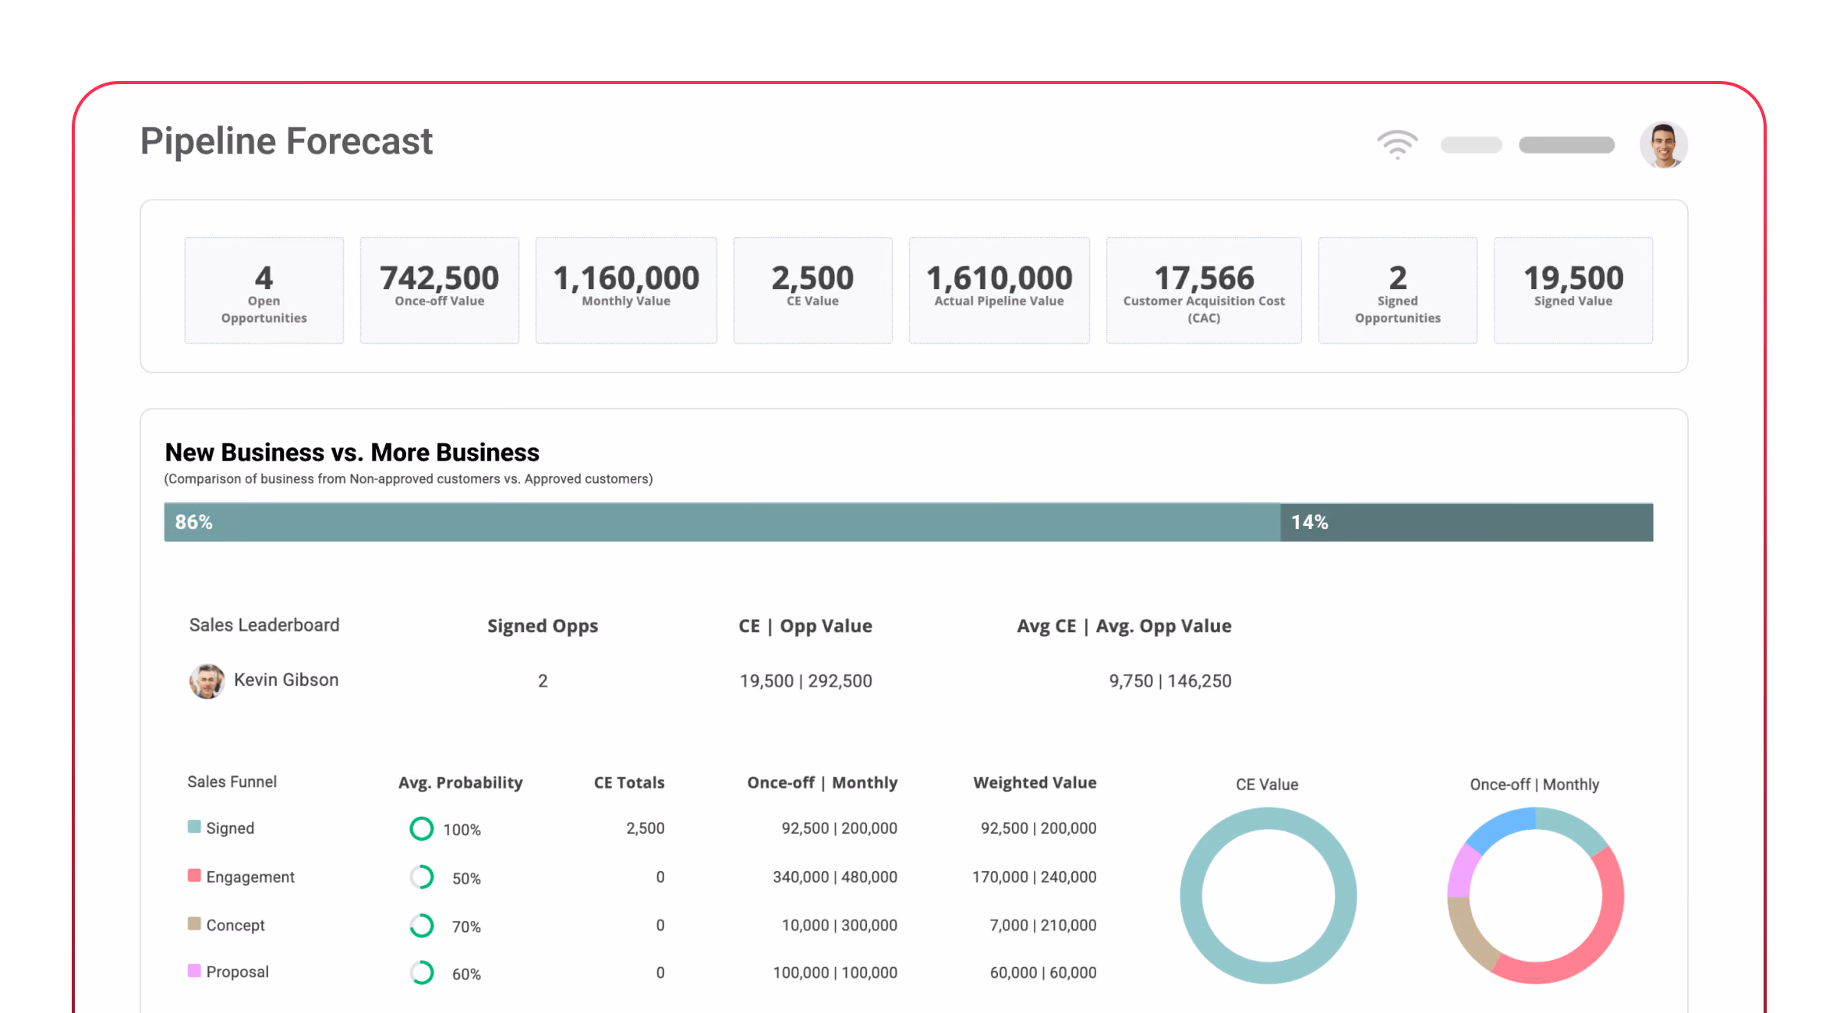Click the CE Value donut chart
The height and width of the screenshot is (1013, 1840).
click(1268, 895)
